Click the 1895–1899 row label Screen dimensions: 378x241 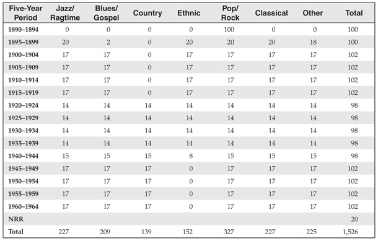pos(24,42)
